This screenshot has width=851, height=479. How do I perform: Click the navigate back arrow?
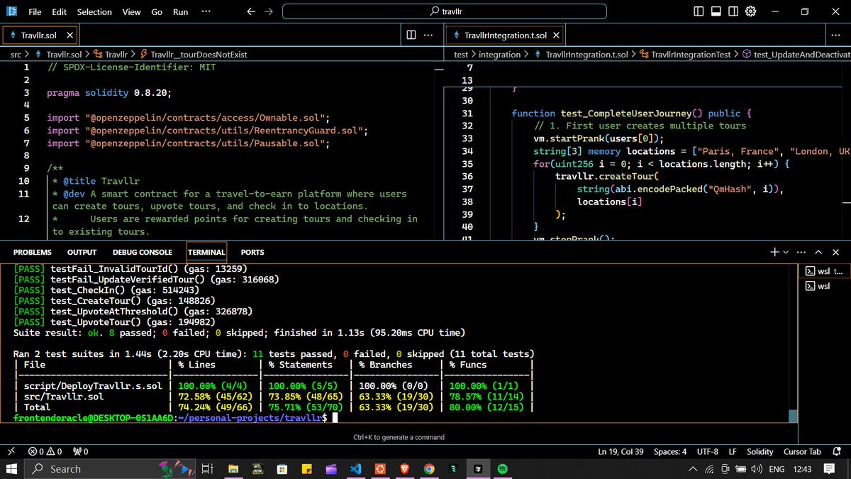(x=250, y=11)
